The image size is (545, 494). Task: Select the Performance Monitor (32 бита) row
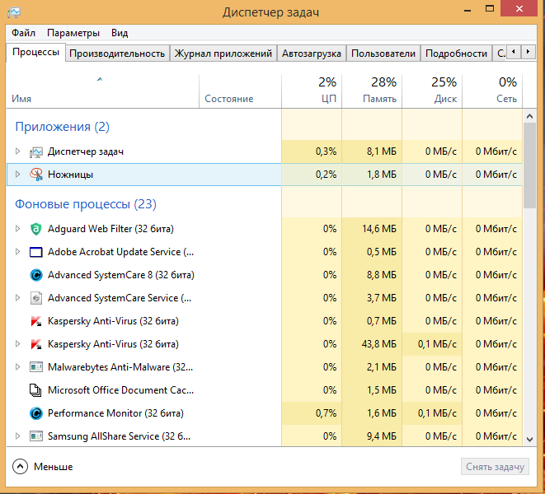(x=264, y=413)
